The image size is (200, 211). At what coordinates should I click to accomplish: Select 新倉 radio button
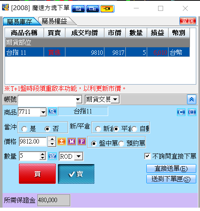click(98, 129)
